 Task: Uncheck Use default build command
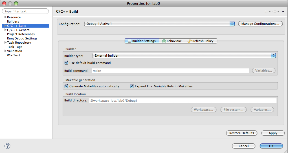(67, 63)
